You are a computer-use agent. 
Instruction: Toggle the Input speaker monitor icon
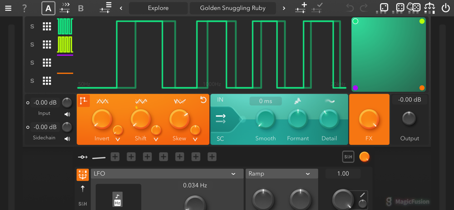[x=67, y=114]
